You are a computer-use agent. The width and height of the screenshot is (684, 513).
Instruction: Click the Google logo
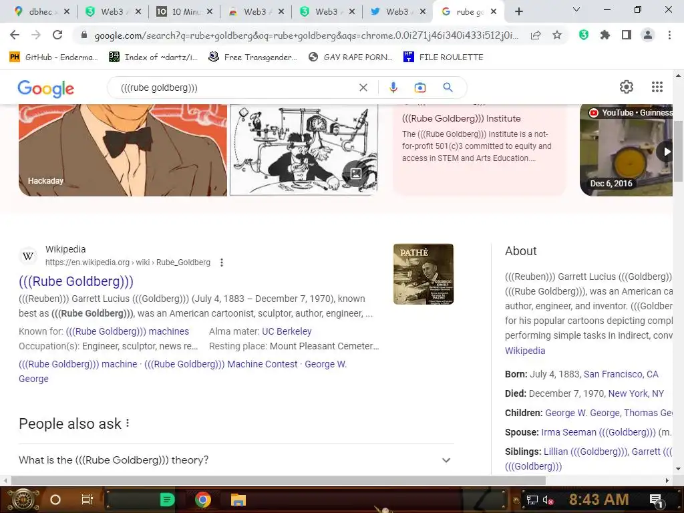click(x=46, y=89)
